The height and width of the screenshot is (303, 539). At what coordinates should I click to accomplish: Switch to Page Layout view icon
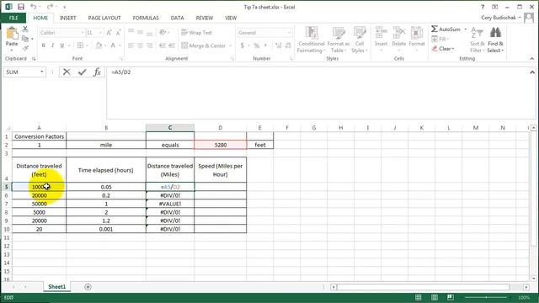pyautogui.click(x=435, y=297)
